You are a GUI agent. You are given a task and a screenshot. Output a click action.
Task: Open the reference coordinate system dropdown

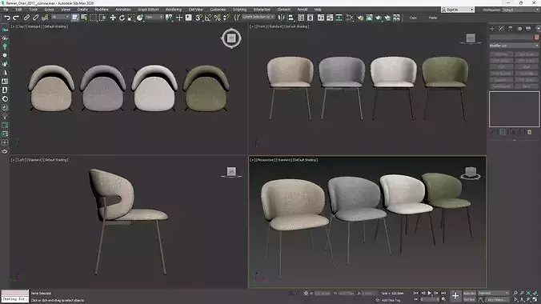point(154,18)
